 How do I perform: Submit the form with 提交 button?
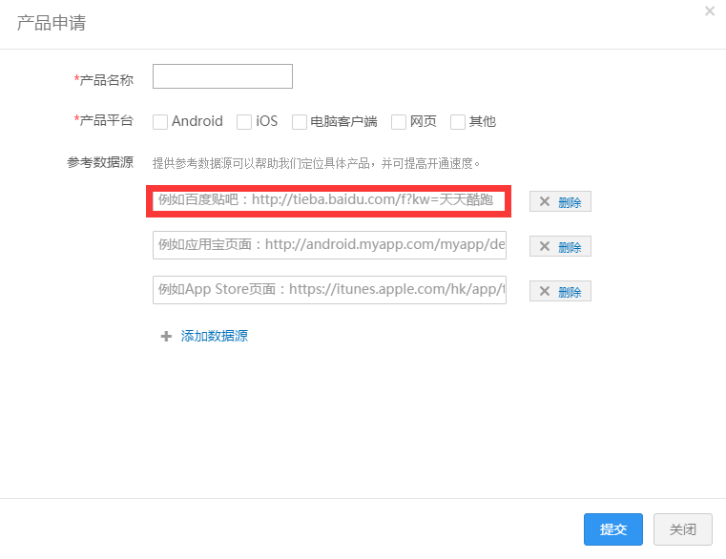point(612,529)
